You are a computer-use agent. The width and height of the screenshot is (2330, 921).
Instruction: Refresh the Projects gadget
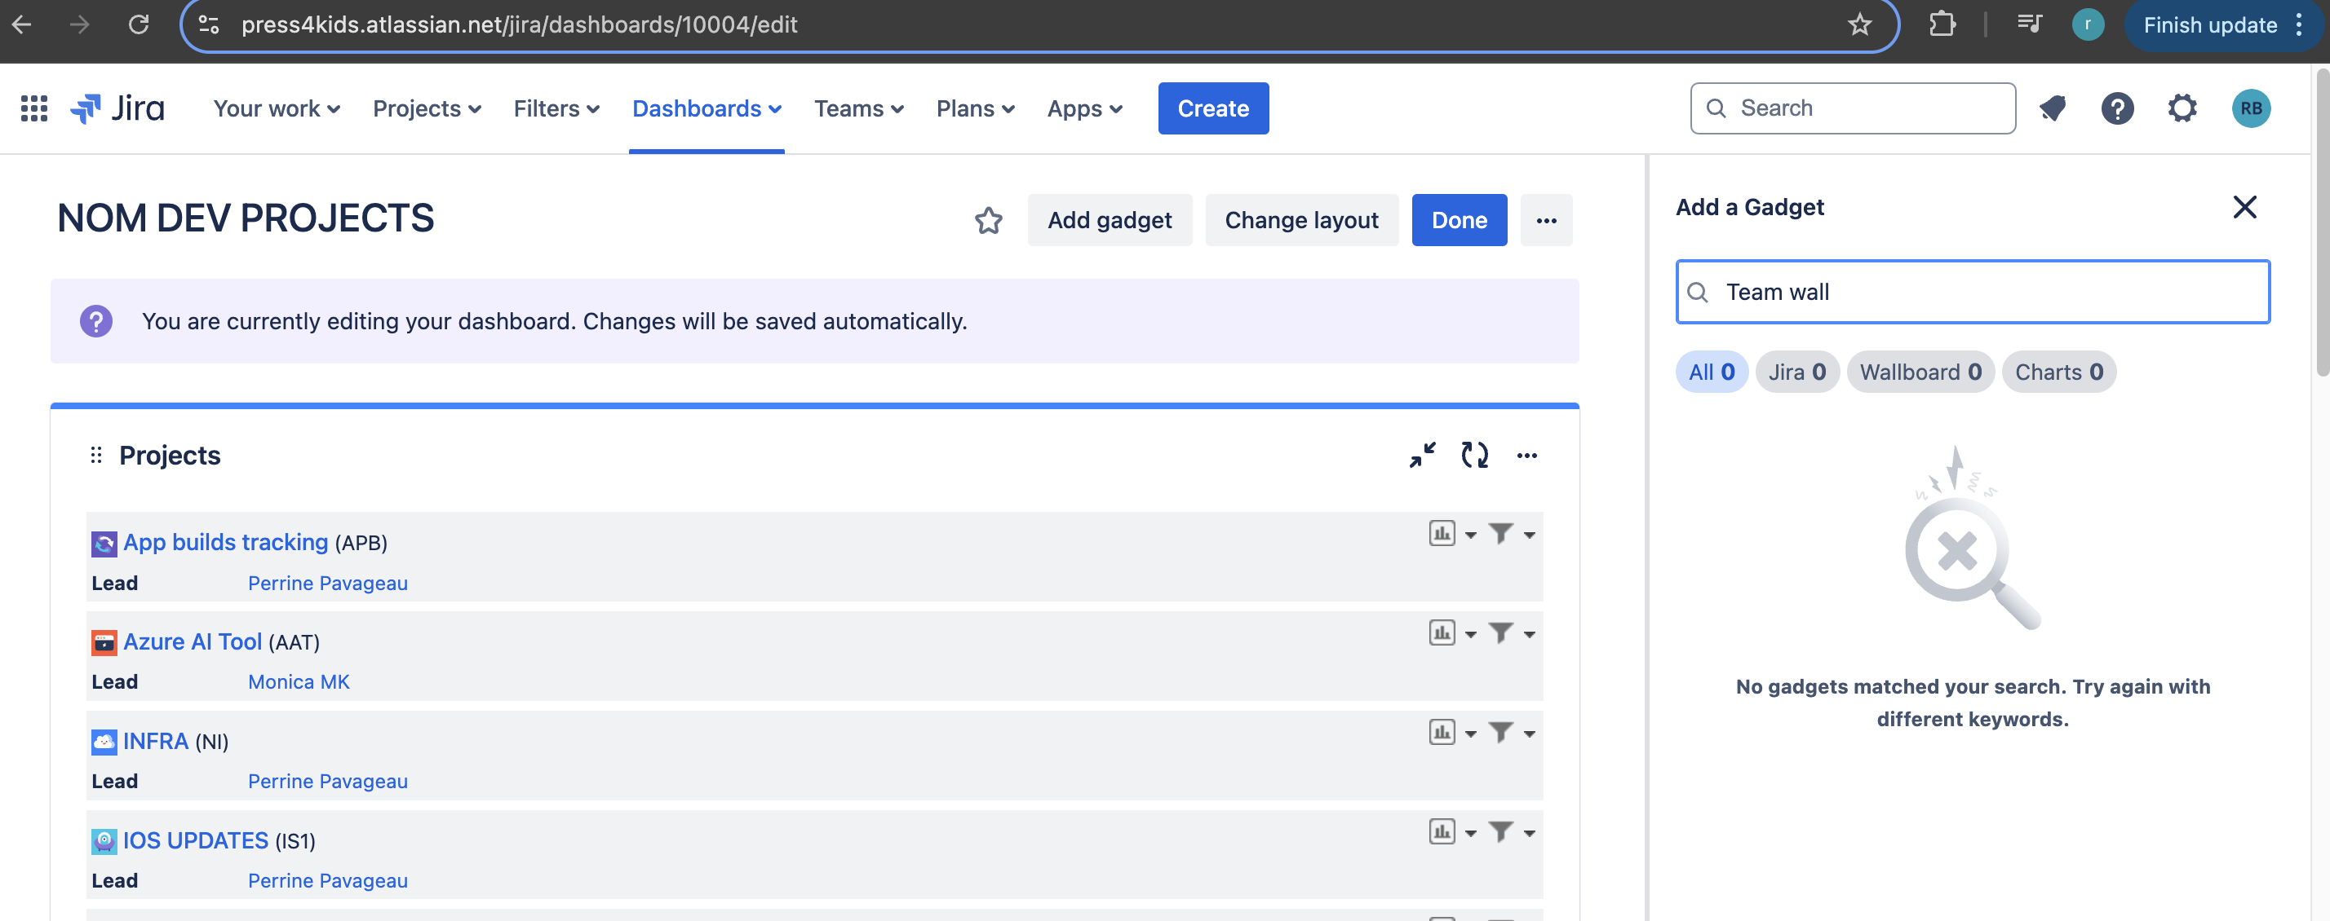point(1474,455)
